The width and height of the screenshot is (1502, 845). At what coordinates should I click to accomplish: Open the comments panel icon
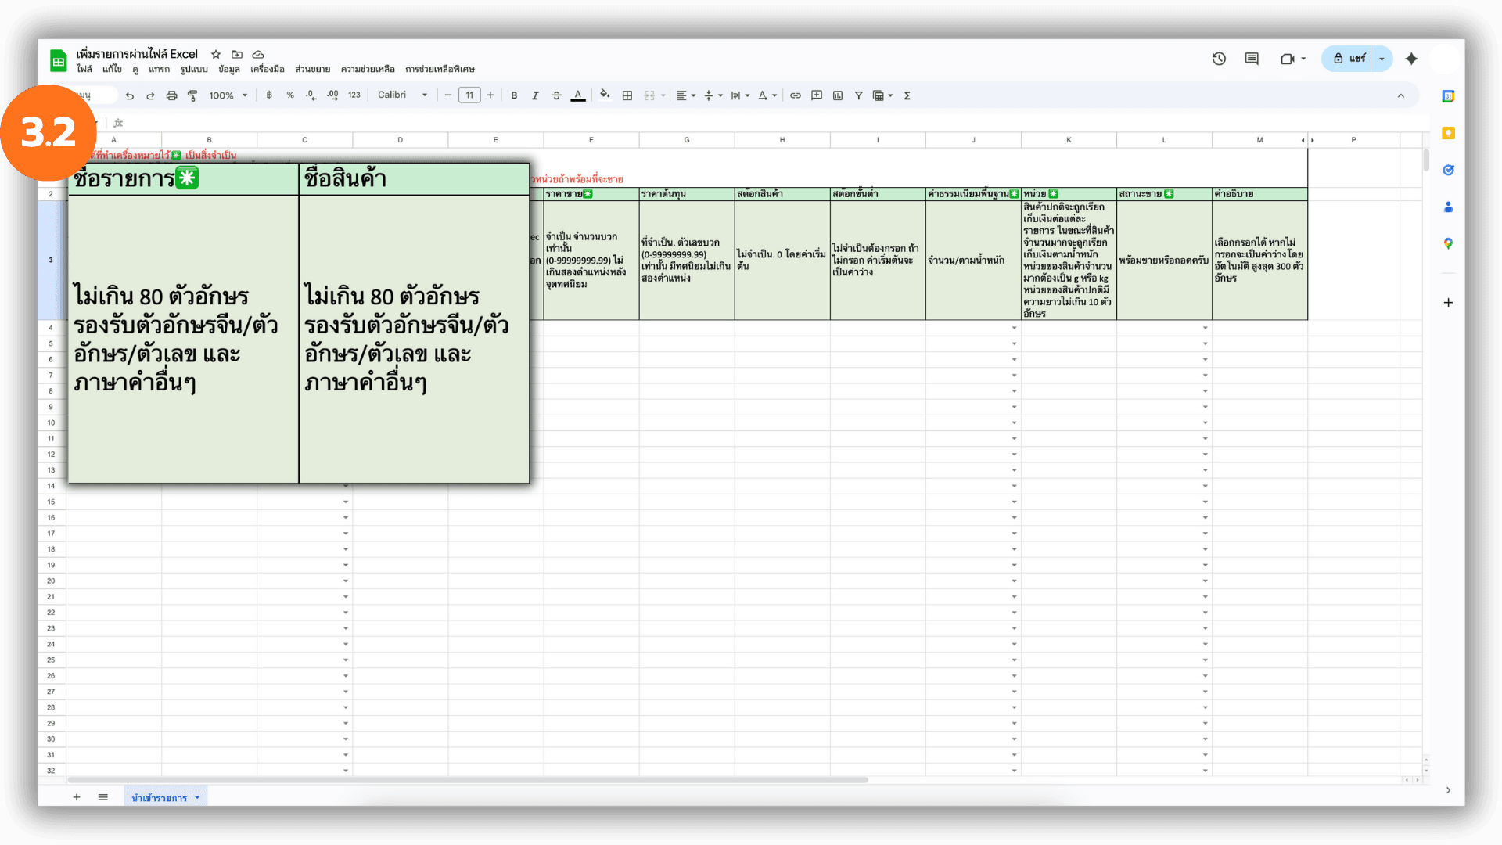pyautogui.click(x=1252, y=59)
